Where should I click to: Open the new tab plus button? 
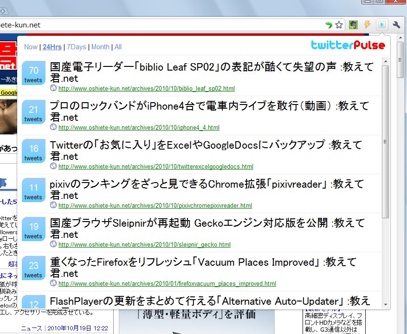point(3,11)
